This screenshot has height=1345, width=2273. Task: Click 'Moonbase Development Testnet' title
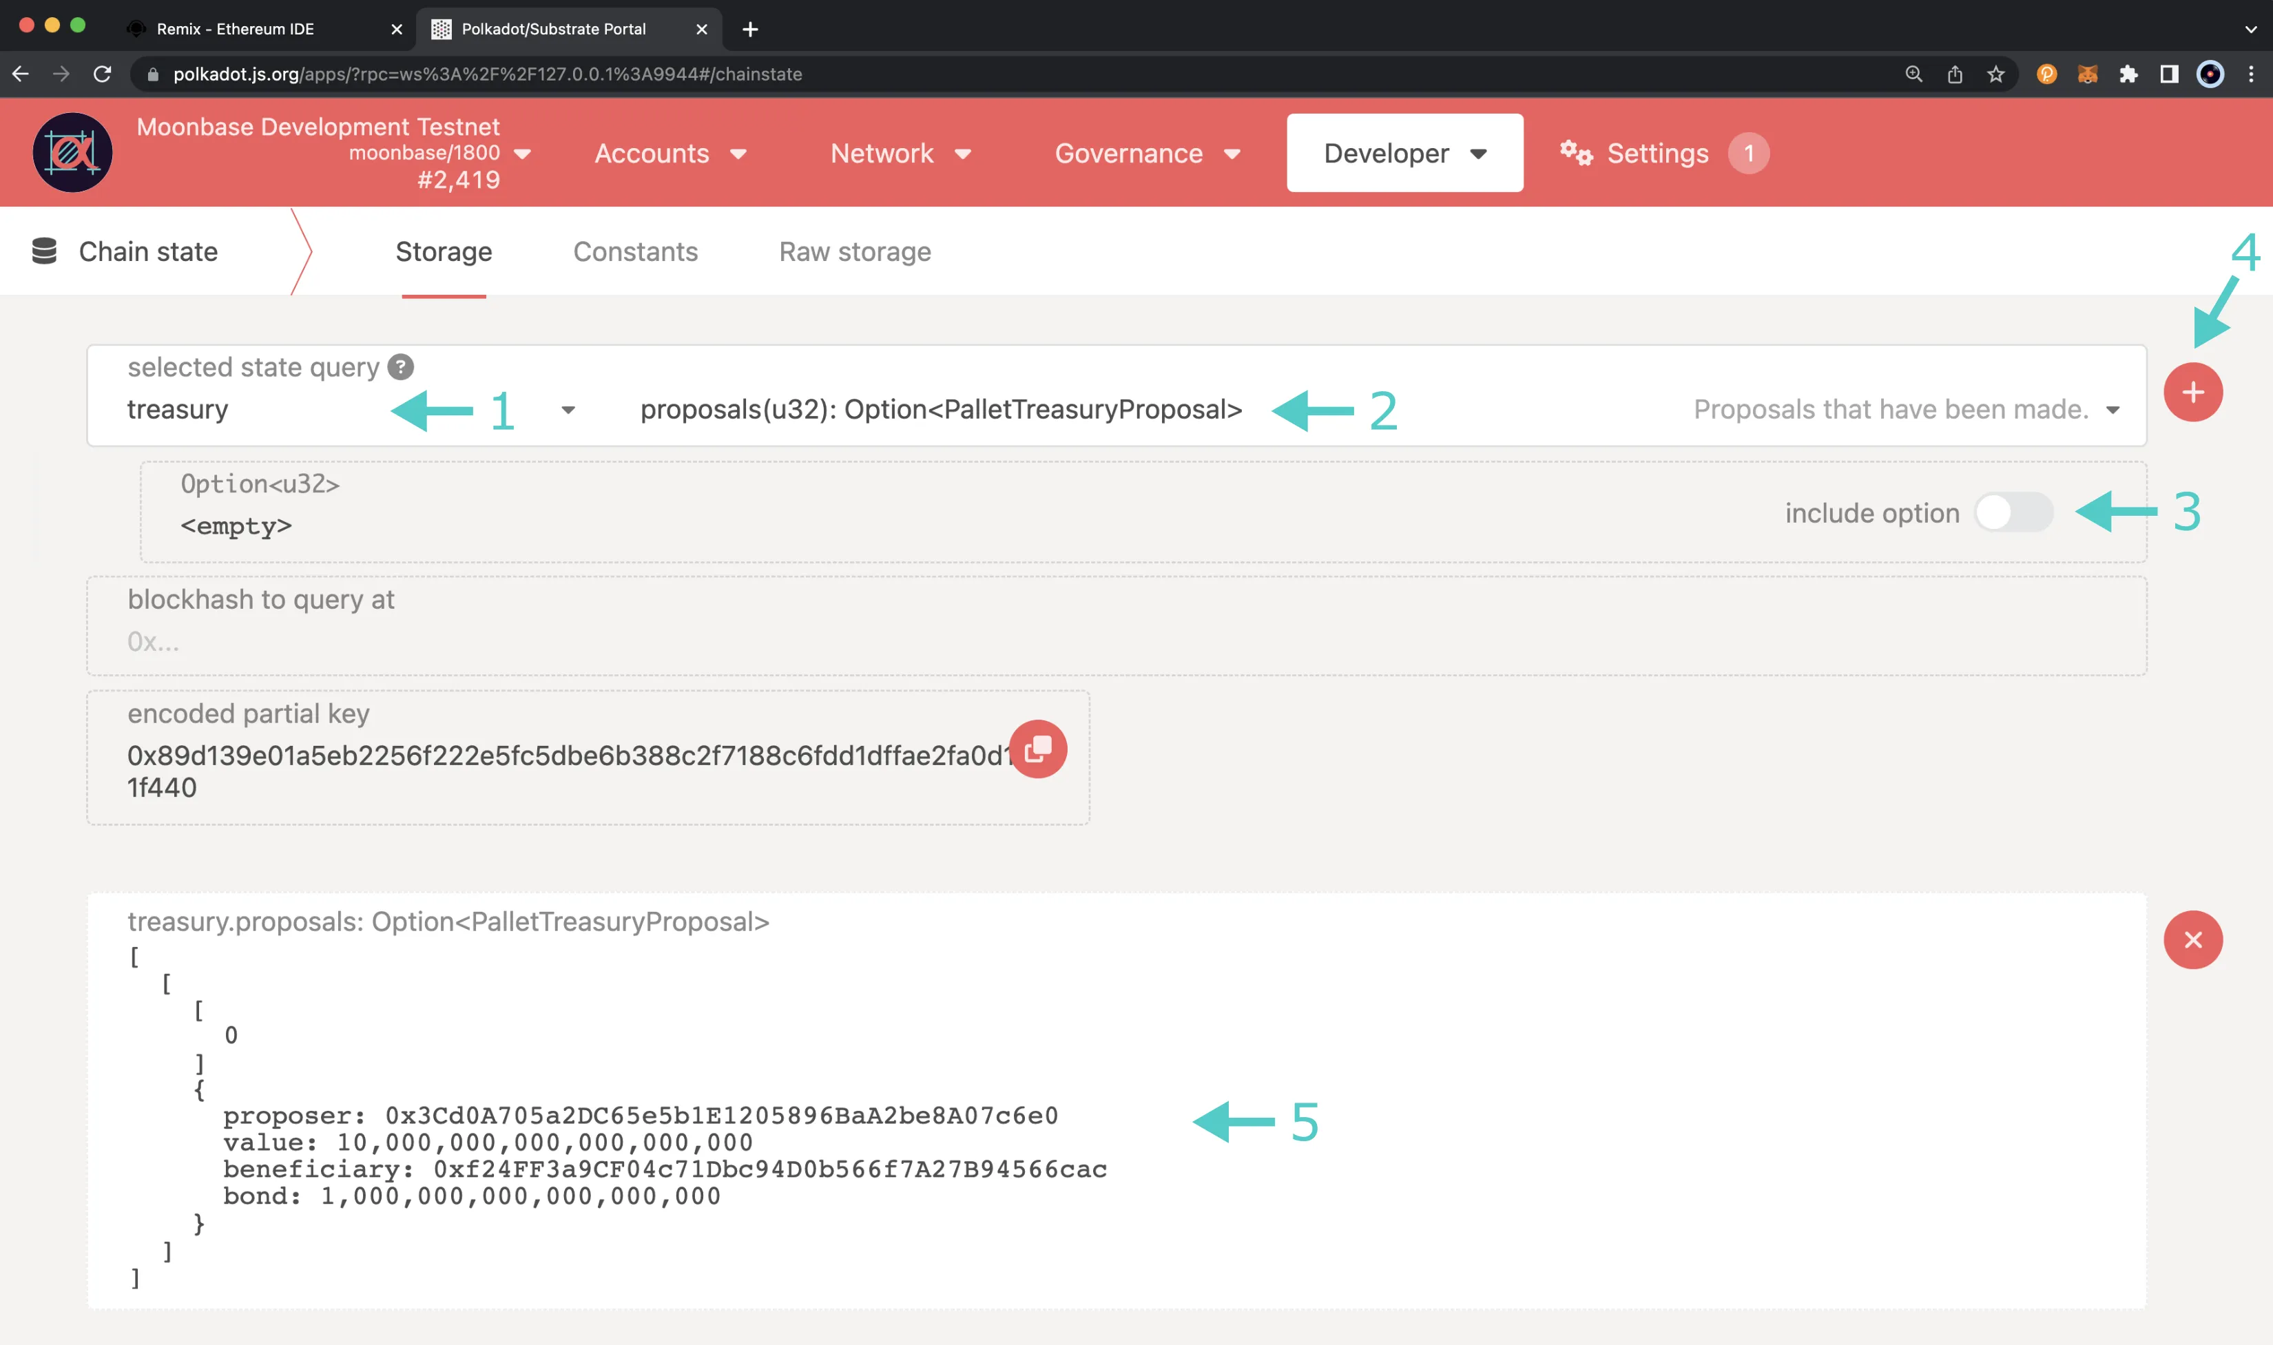pos(318,126)
